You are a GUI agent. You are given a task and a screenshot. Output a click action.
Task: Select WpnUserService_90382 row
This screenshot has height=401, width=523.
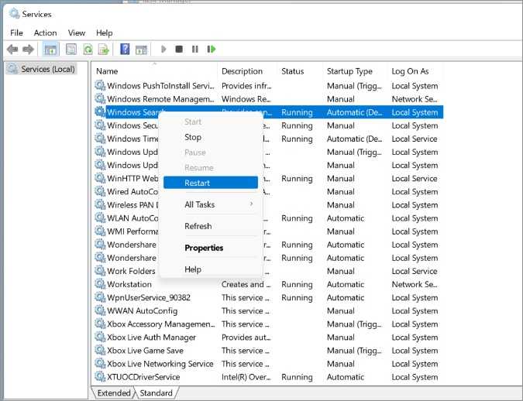pyautogui.click(x=269, y=298)
